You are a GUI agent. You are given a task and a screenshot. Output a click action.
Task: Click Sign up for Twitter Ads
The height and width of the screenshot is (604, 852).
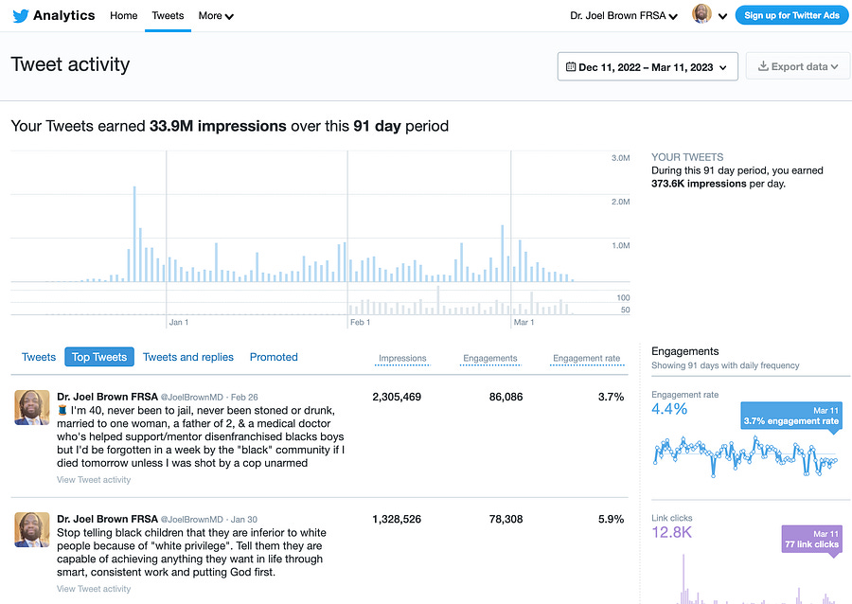pyautogui.click(x=791, y=15)
